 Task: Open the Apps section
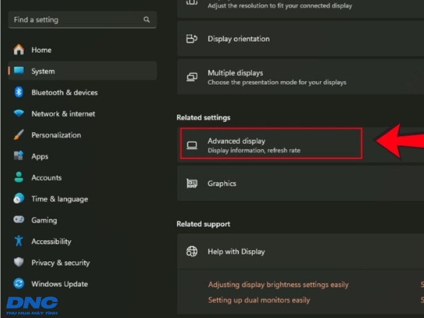click(x=83, y=156)
